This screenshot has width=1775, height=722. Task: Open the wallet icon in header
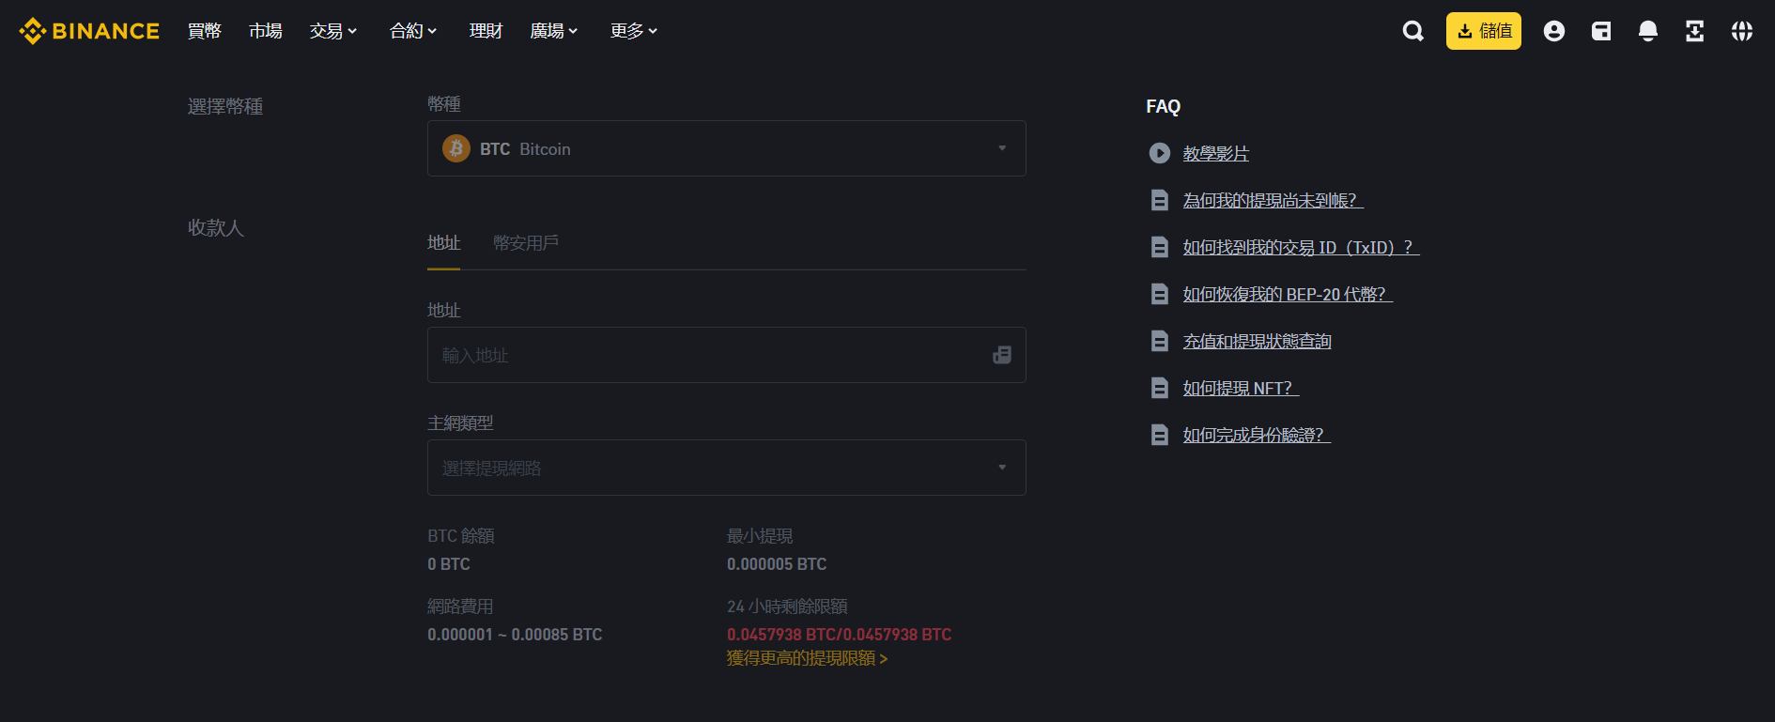[1601, 31]
